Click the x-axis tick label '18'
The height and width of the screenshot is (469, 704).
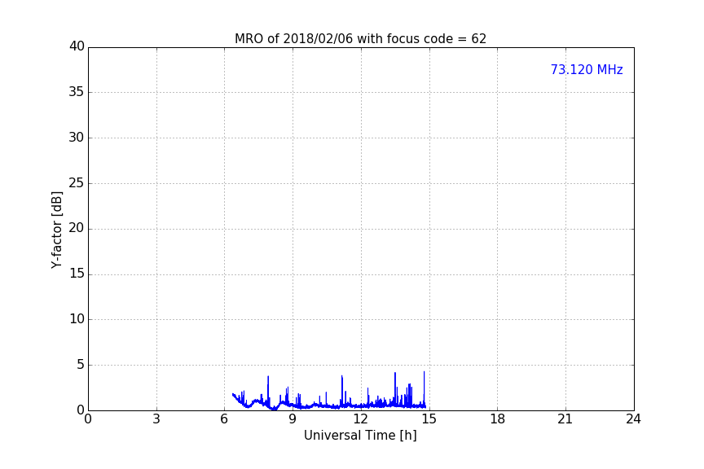tap(498, 419)
